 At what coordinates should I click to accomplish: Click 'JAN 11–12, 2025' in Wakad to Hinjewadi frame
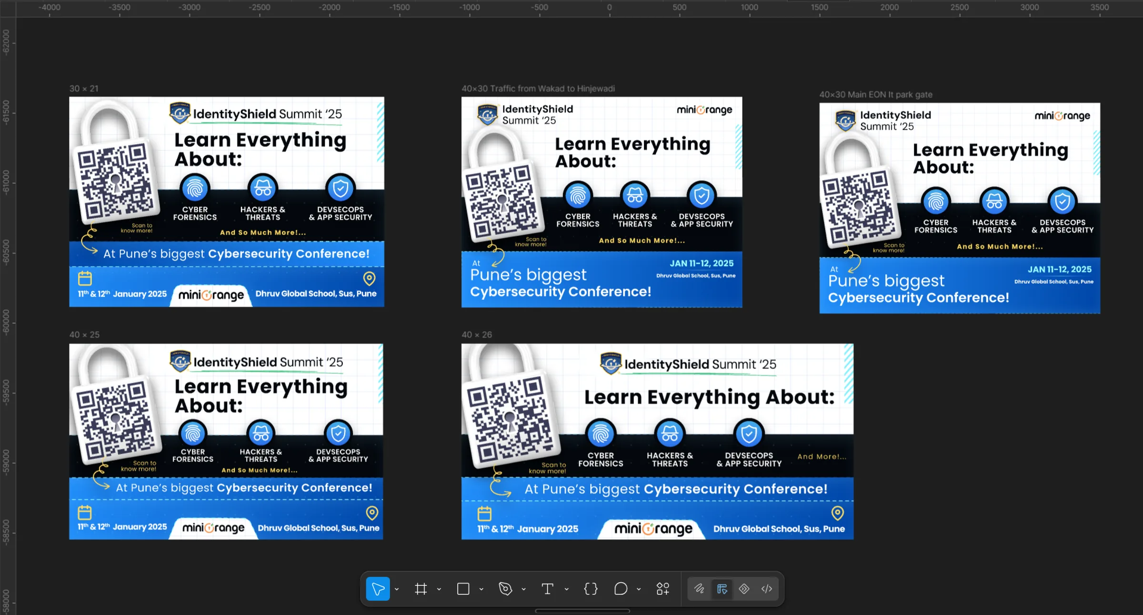click(x=702, y=263)
